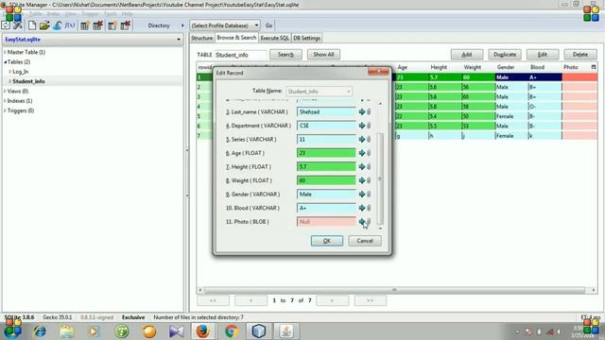Click the Duplicate button
Viewport: 605px width, 340px height.
[505, 55]
